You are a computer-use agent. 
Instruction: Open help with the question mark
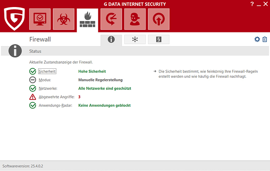(252, 4)
